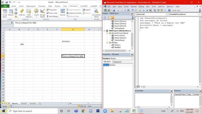Open the Tools menu in VBA editor

pyautogui.click(x=154, y=6)
